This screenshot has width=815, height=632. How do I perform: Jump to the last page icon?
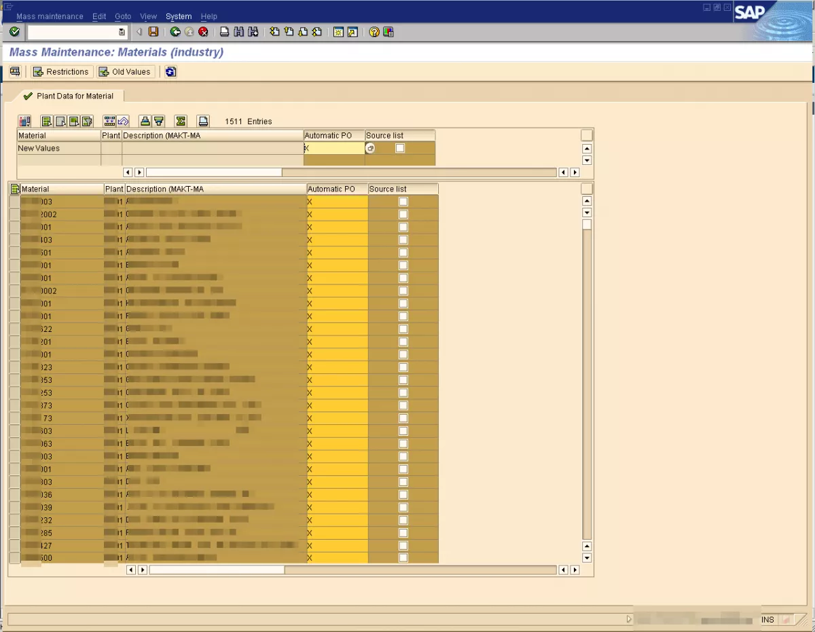point(316,32)
